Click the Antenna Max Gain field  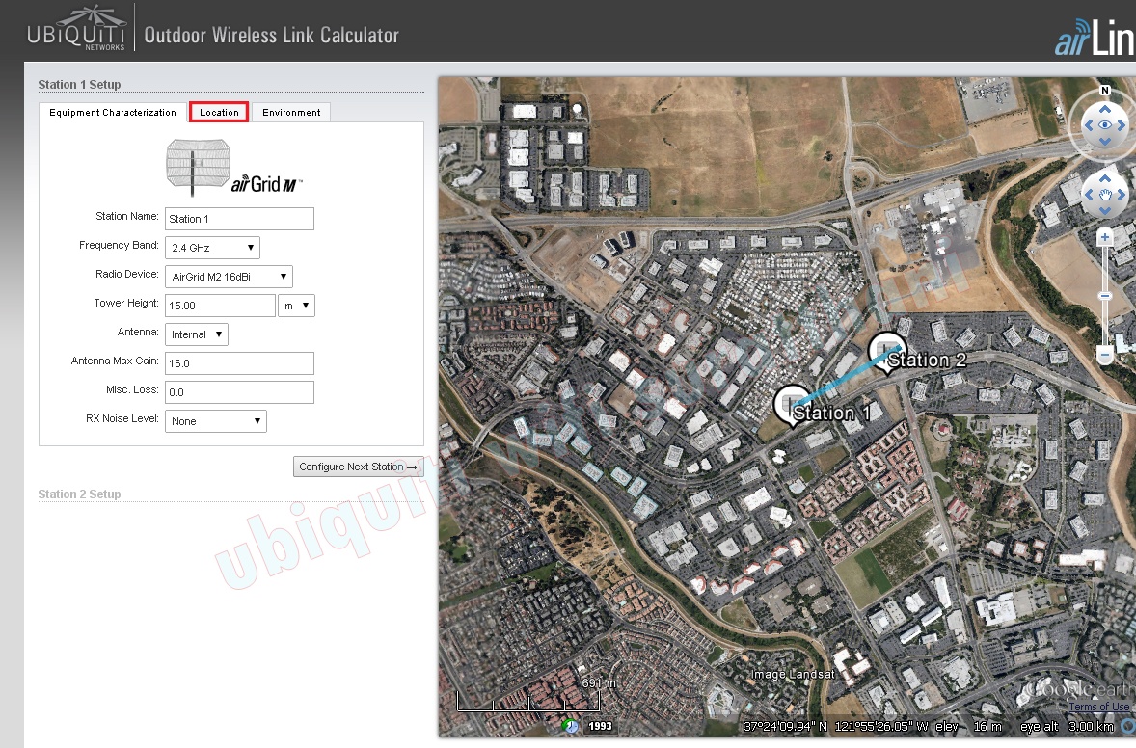pyautogui.click(x=239, y=363)
